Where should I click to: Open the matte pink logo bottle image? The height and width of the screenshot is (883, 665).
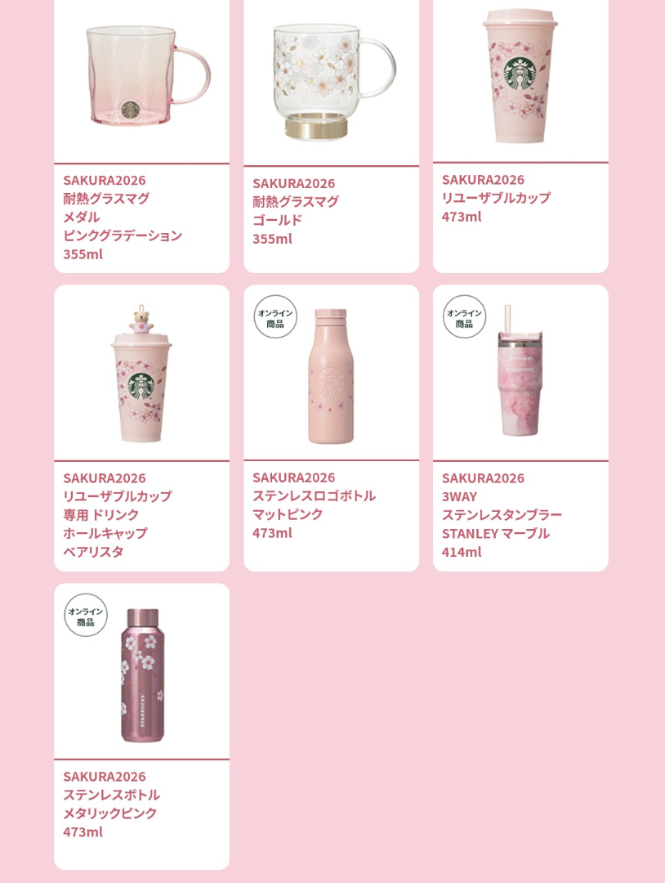(331, 375)
